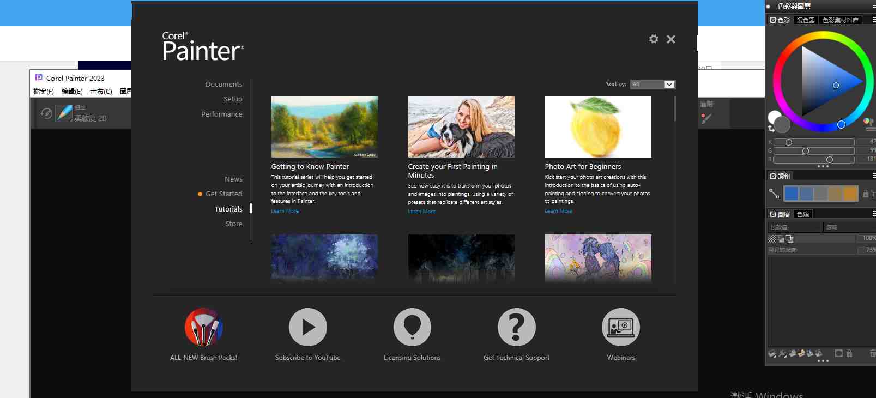
Task: Click Learn More under Create your First Painting
Action: click(x=422, y=212)
